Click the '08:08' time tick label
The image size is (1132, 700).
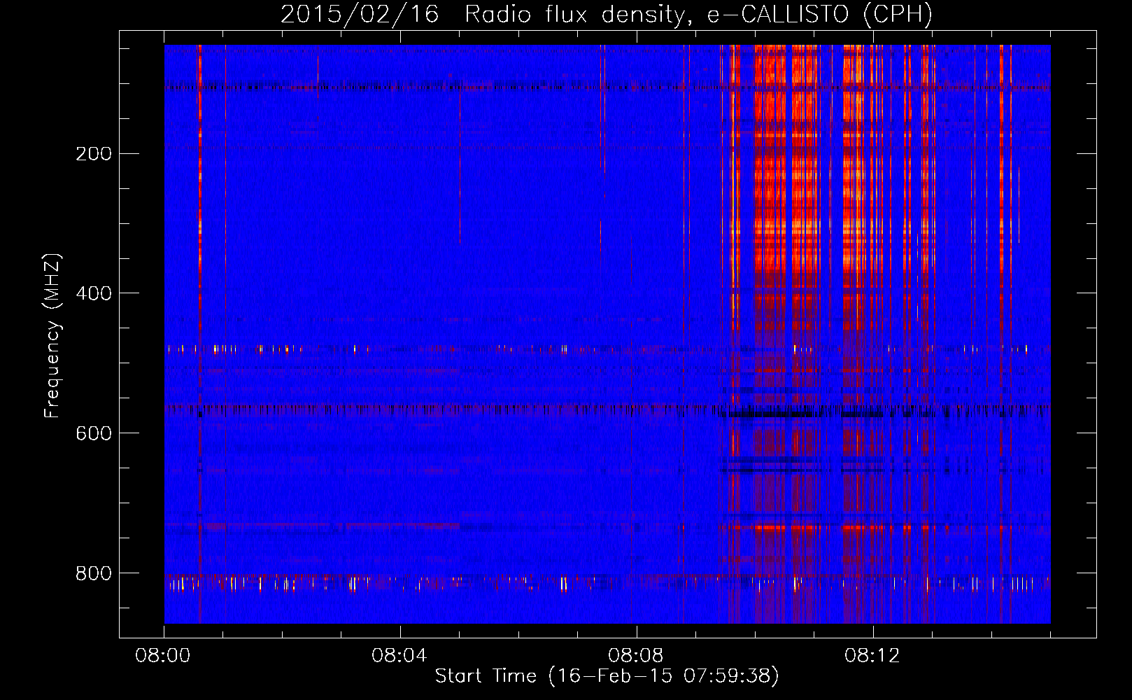(636, 656)
